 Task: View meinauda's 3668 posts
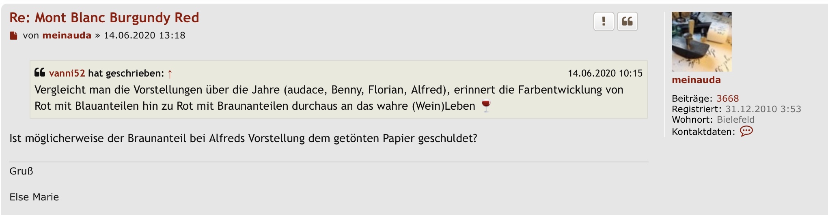(727, 98)
